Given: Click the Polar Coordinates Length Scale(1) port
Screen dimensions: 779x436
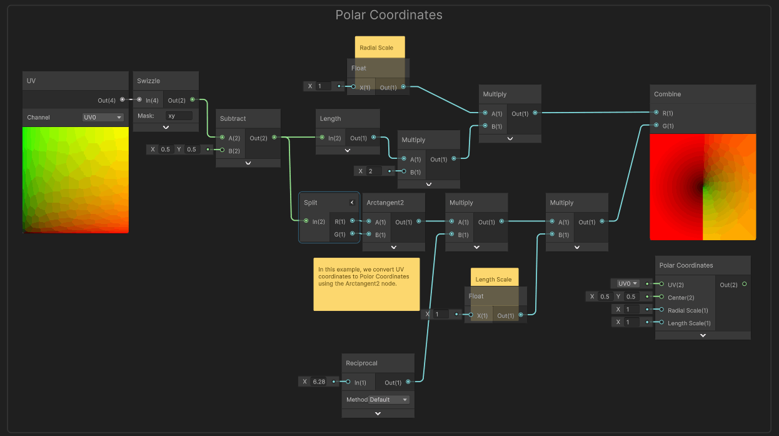Looking at the screenshot, I should pos(661,323).
